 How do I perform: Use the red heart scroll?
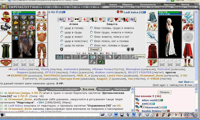[x=116, y=20]
